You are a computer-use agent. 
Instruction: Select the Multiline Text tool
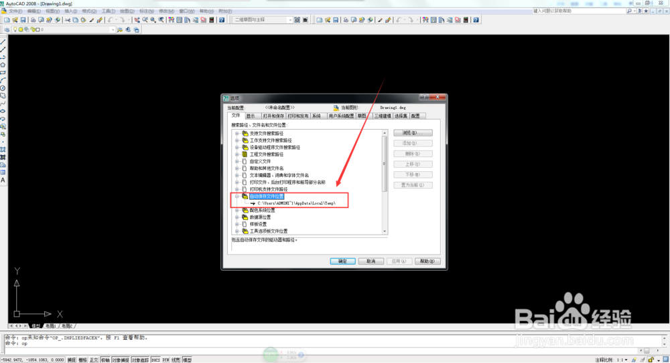tap(3, 180)
